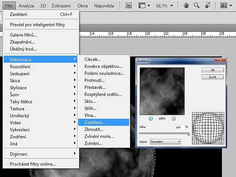Open Vykreslení submenu
Viewport: 236px width, 177px height.
click(x=41, y=129)
